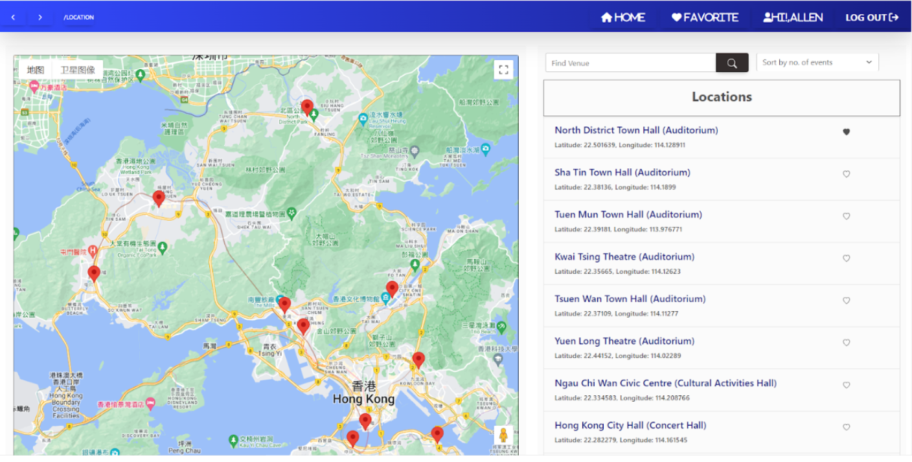Click the Sha Tin map marker
912x462 pixels.
click(392, 289)
